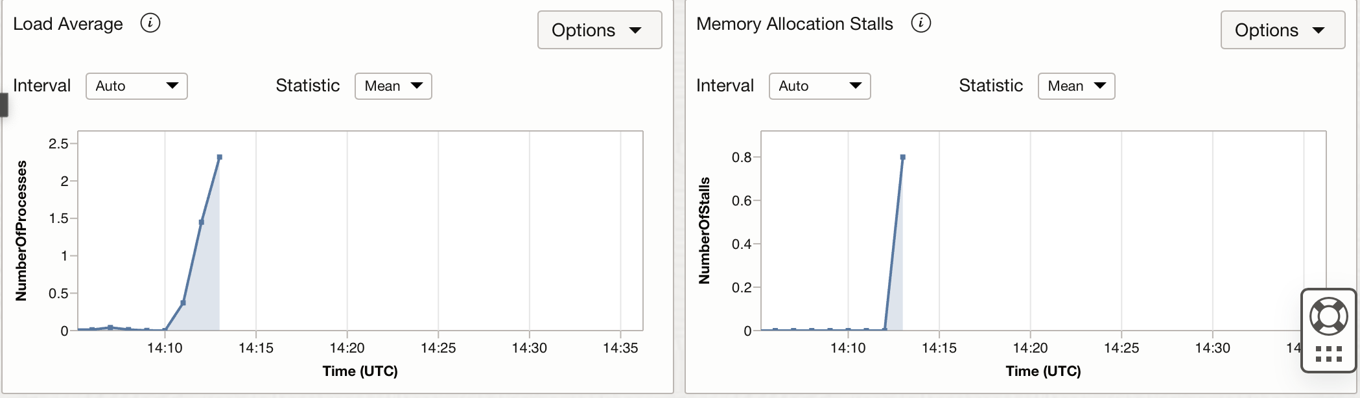Expand Memory Allocation Stalls Statistic Mean dropdown
1360x398 pixels.
pos(1077,86)
